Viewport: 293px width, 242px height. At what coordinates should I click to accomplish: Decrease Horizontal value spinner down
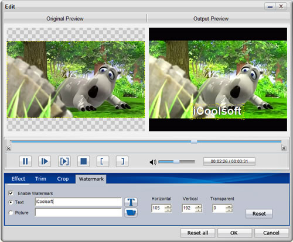(x=168, y=210)
